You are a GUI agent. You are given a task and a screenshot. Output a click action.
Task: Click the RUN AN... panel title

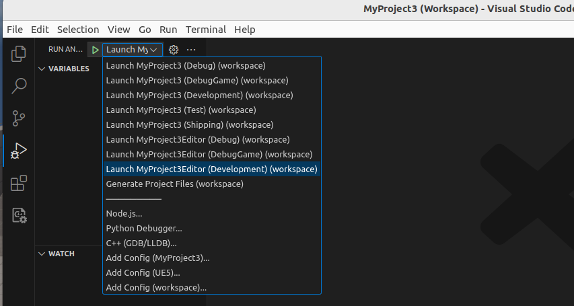tap(65, 49)
